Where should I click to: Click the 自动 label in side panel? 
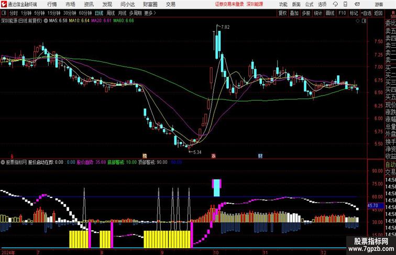[x=390, y=165]
